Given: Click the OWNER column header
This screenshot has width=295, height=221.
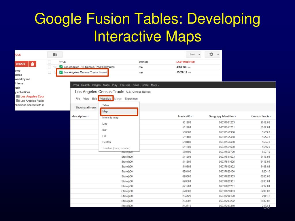Looking at the screenshot, I should click(143, 62).
